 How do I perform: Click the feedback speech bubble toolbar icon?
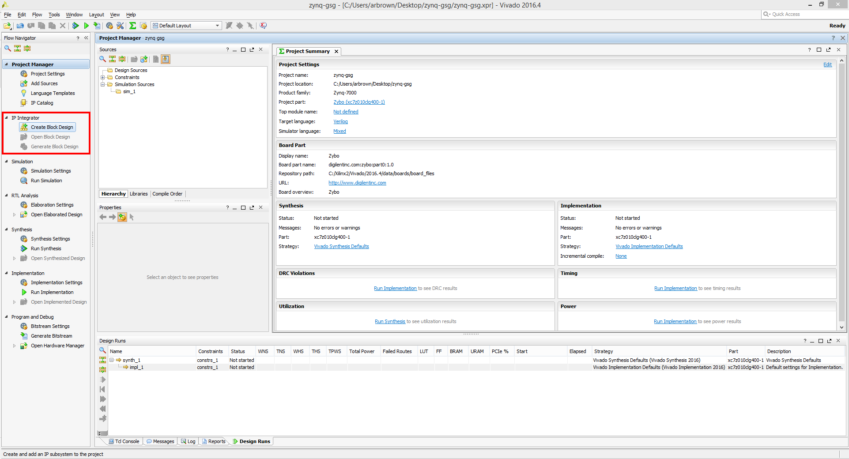click(263, 26)
